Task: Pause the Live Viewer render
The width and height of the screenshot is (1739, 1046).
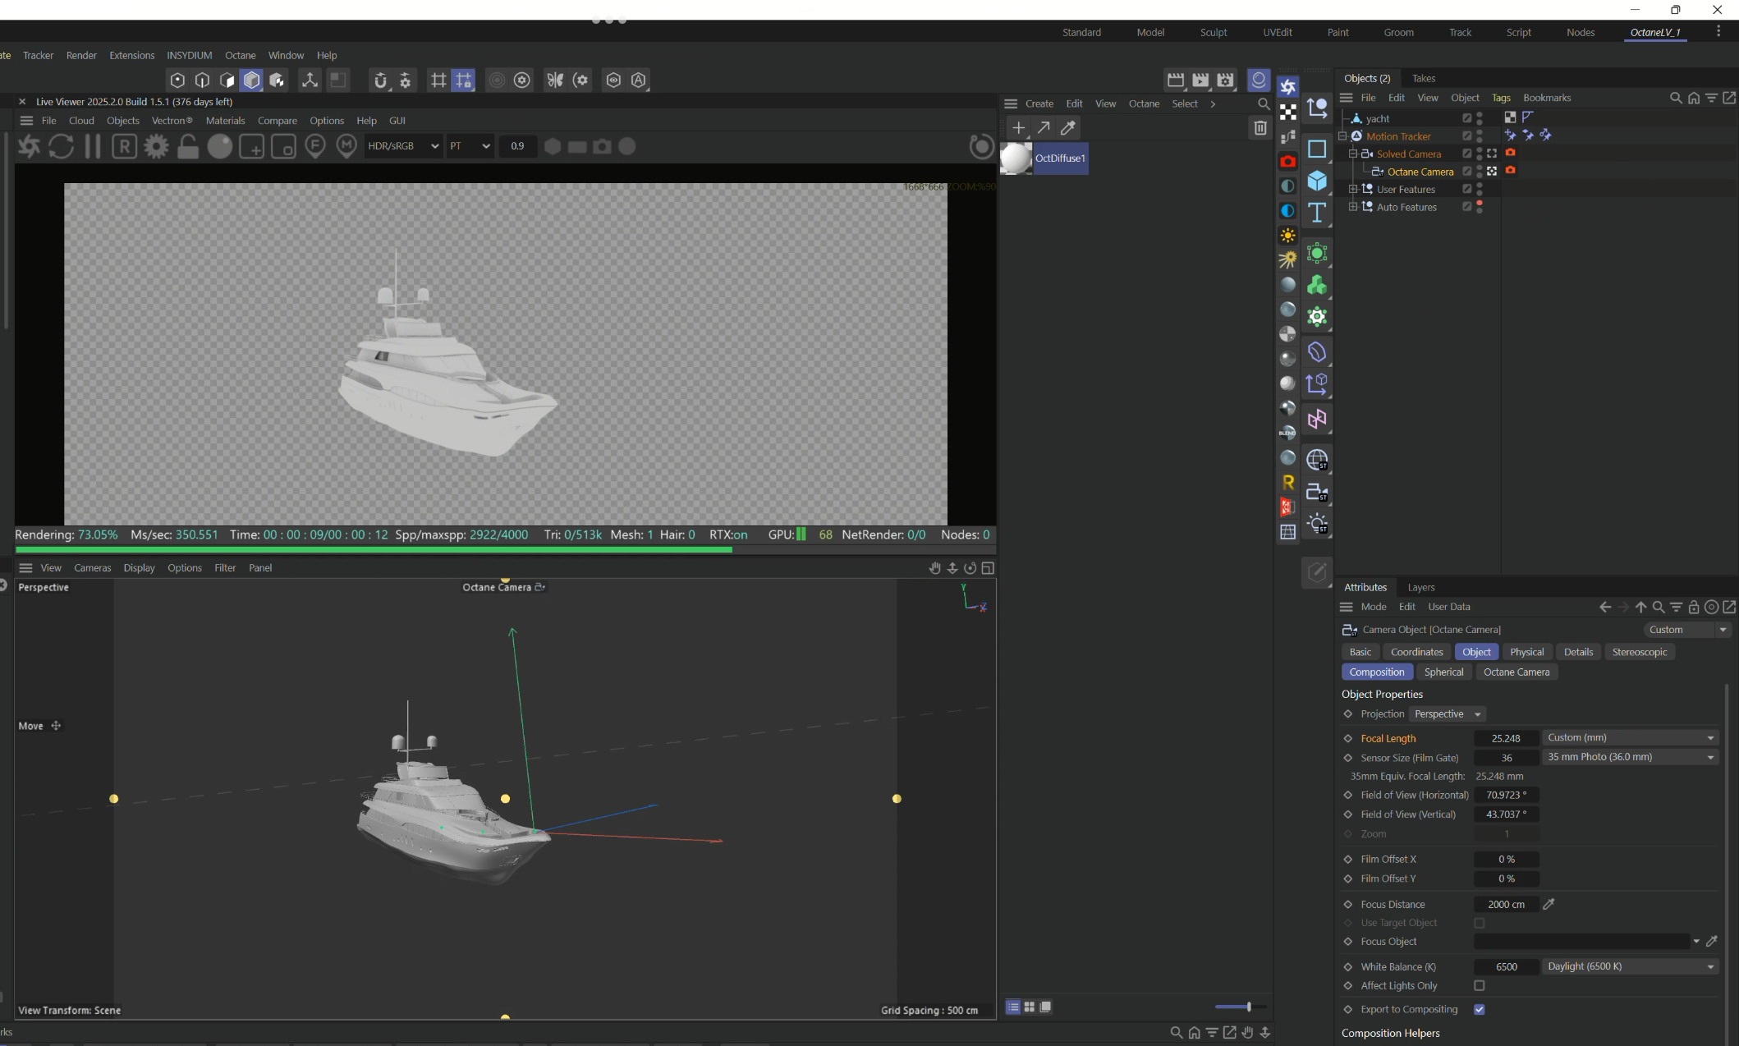Action: pos(93,146)
